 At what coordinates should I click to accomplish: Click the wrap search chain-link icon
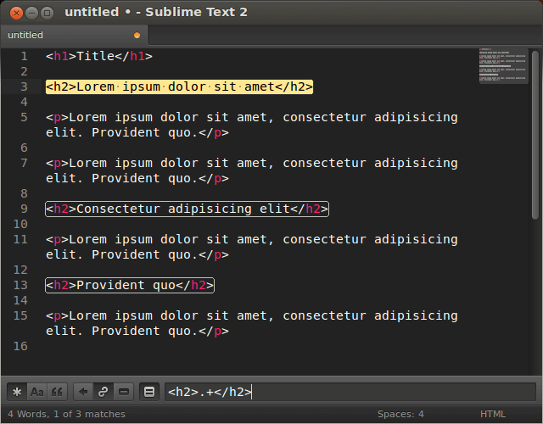pos(103,392)
